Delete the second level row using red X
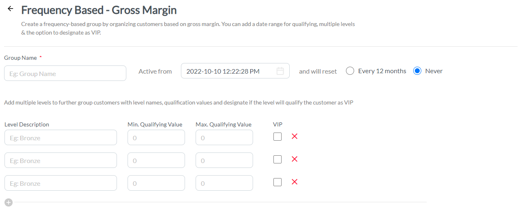Screen dimensions: 522x211 point(295,159)
